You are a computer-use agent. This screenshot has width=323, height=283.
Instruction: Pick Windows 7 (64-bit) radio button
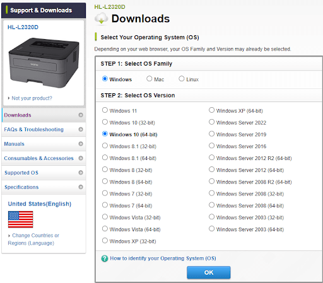105,205
